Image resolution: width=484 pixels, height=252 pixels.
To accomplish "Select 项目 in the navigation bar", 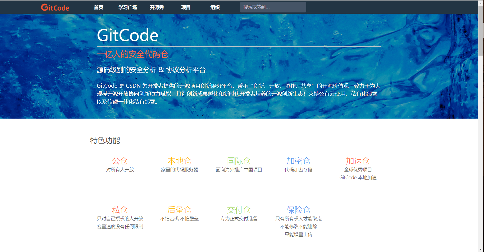I will [x=186, y=7].
